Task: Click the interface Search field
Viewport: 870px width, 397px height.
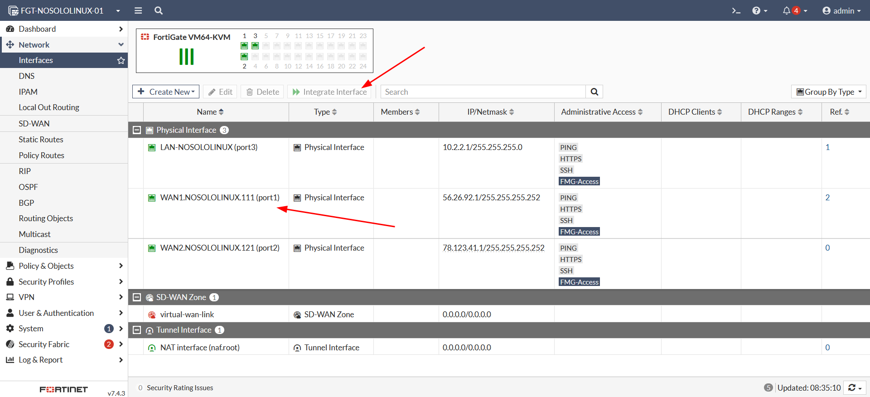Action: click(483, 92)
